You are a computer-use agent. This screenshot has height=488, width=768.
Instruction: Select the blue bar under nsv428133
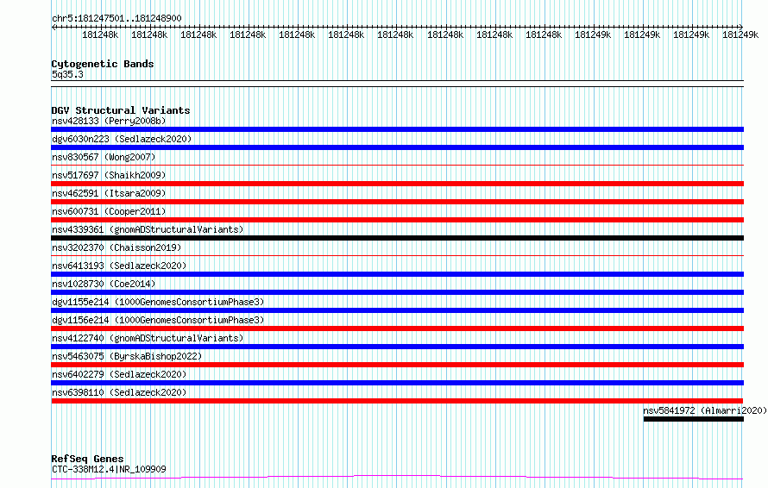pos(397,129)
